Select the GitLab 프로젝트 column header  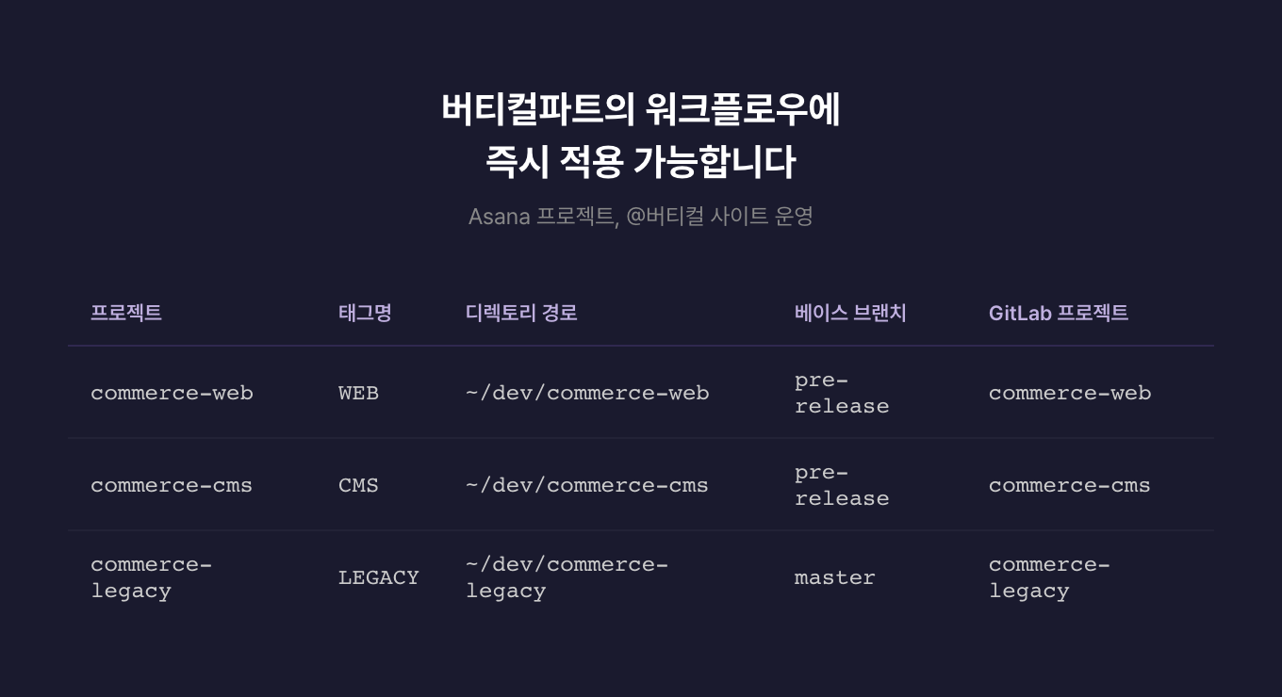pos(1058,313)
